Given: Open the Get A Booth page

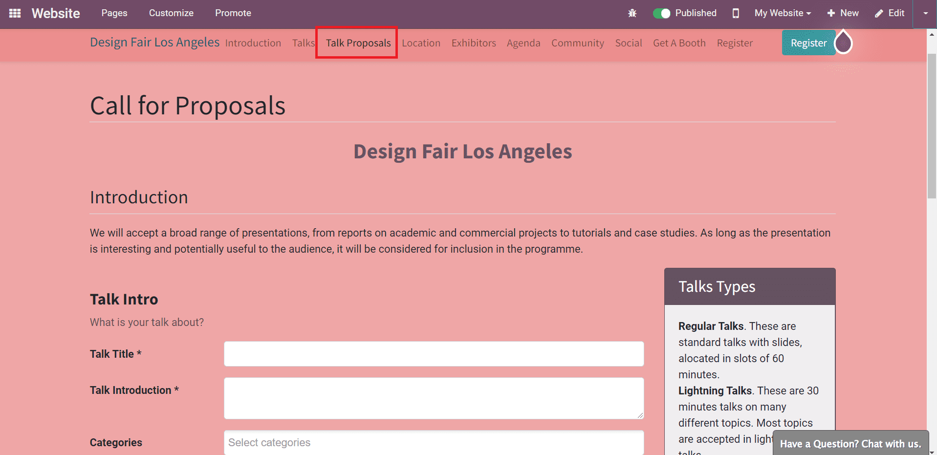Looking at the screenshot, I should click(x=679, y=43).
